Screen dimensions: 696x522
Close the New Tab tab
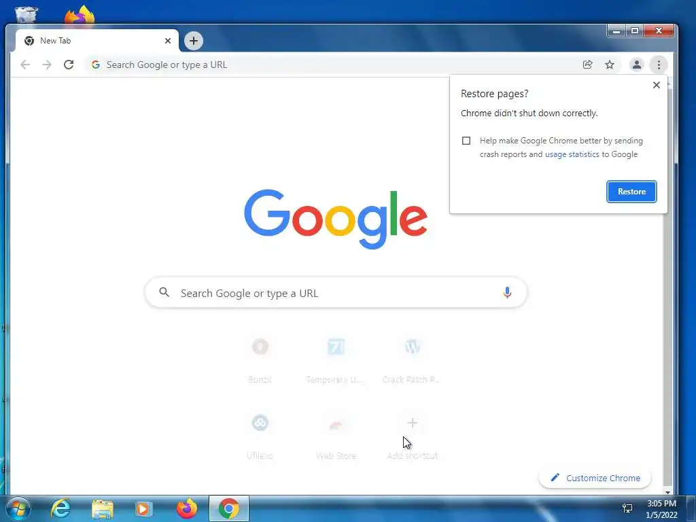coord(168,41)
